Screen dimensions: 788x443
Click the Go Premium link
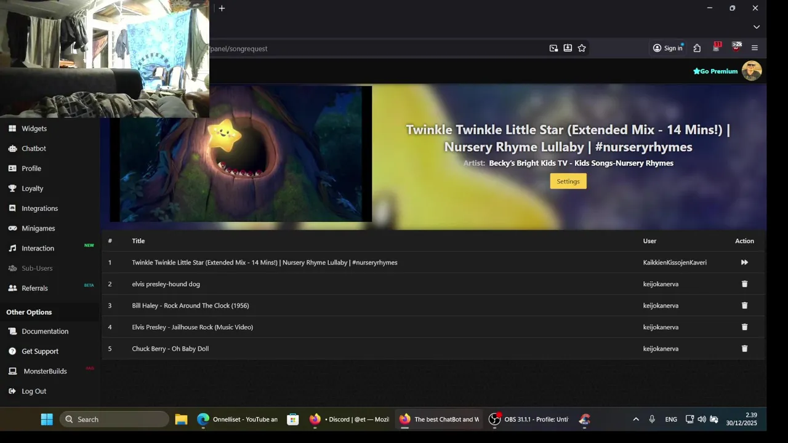point(715,71)
